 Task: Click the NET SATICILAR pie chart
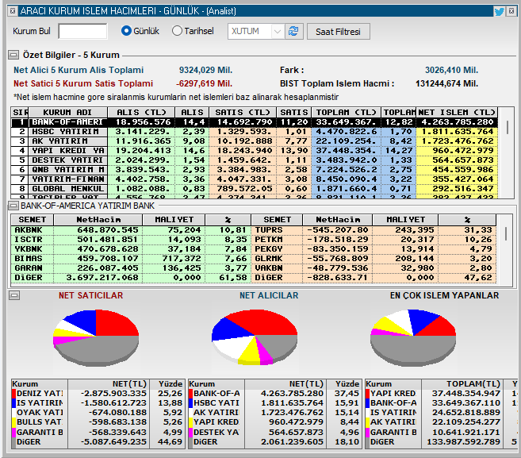(96, 338)
